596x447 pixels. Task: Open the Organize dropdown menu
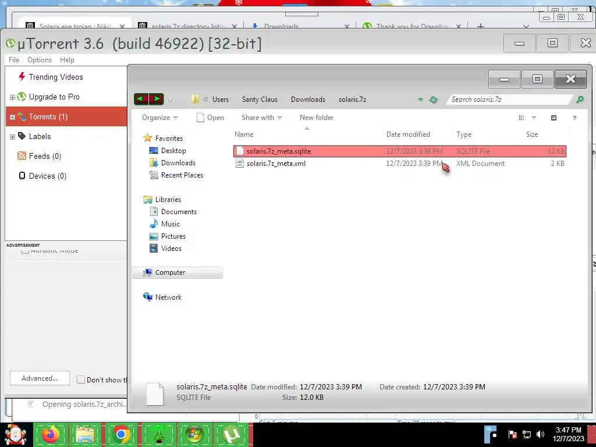pos(159,118)
